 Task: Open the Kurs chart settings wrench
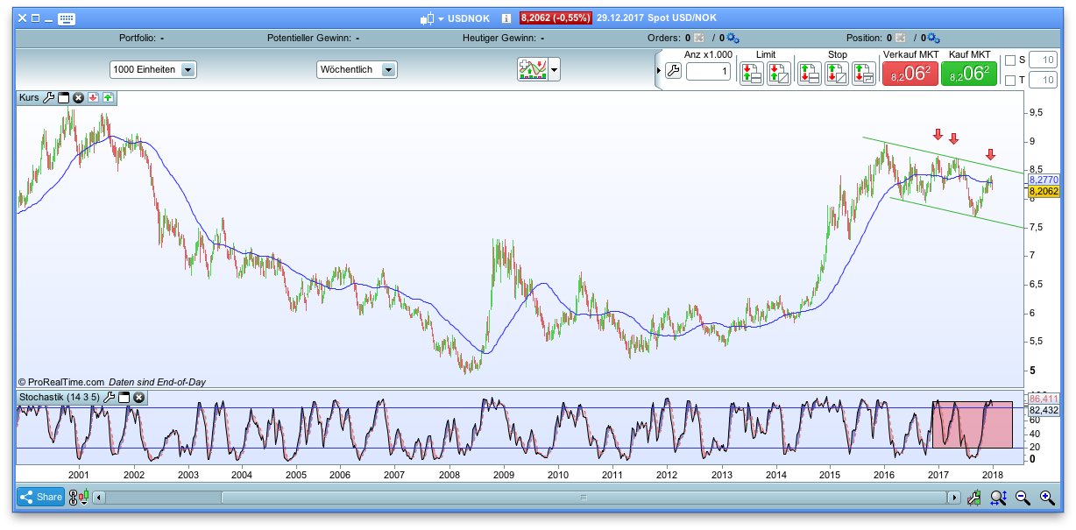coord(49,98)
